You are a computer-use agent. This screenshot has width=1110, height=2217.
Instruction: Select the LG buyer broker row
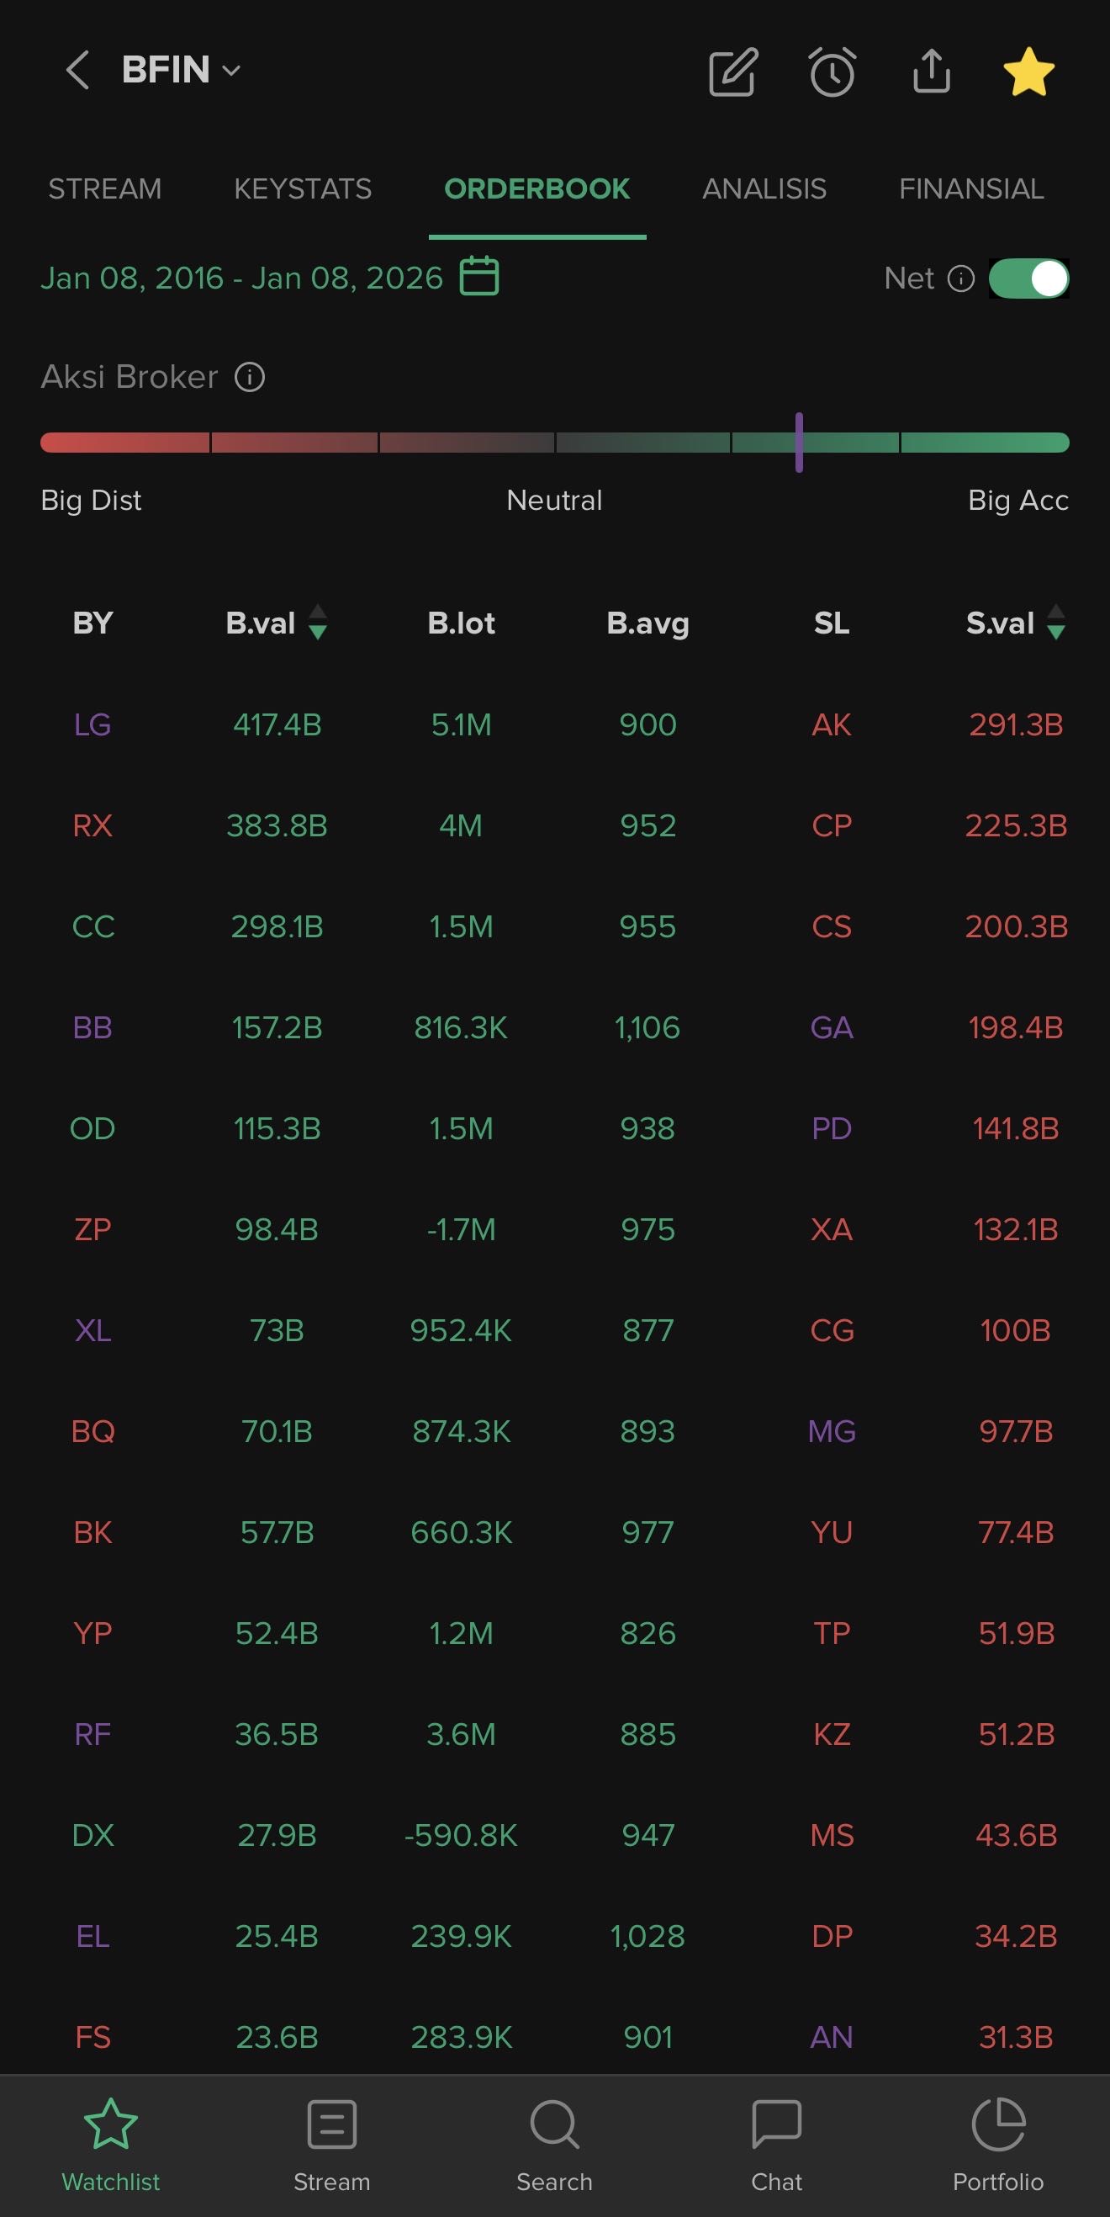point(93,724)
